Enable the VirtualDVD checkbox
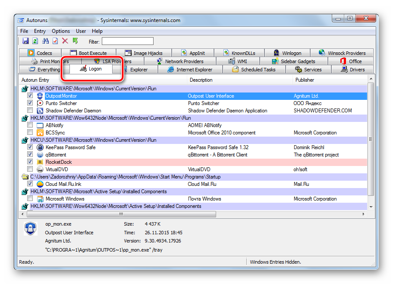 (x=30, y=169)
